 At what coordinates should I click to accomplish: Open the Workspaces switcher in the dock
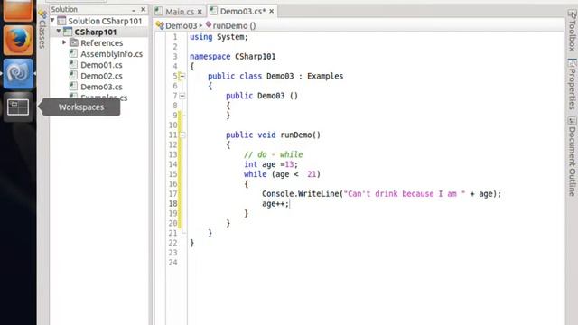coord(18,107)
